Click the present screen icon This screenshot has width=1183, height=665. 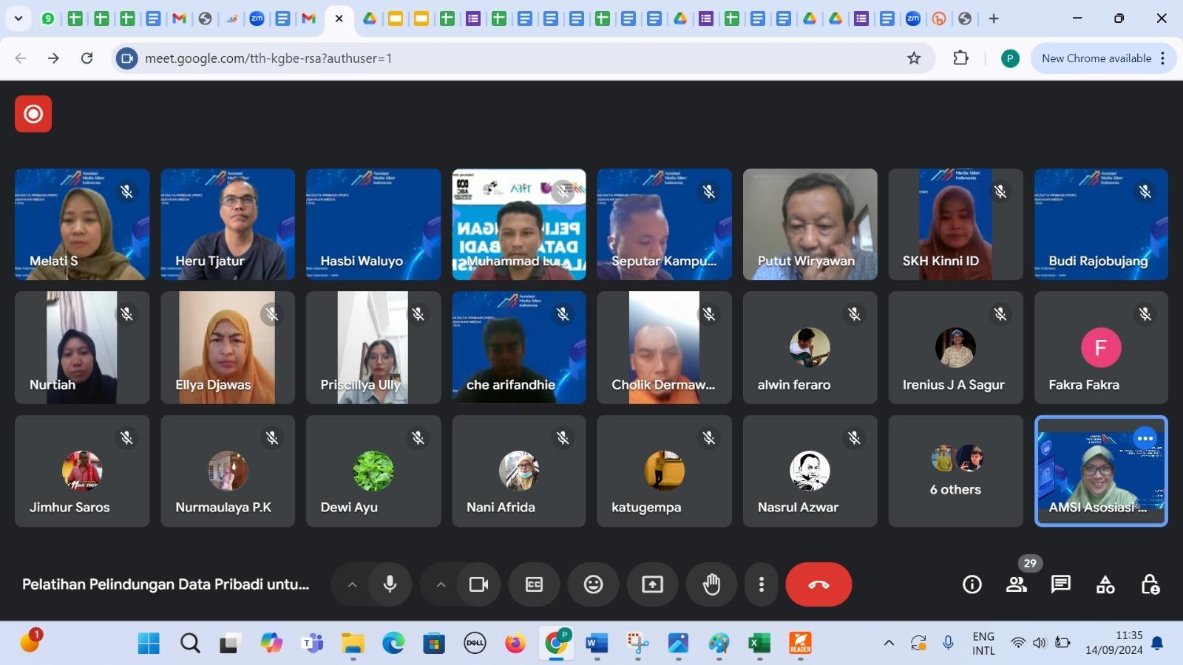[652, 584]
